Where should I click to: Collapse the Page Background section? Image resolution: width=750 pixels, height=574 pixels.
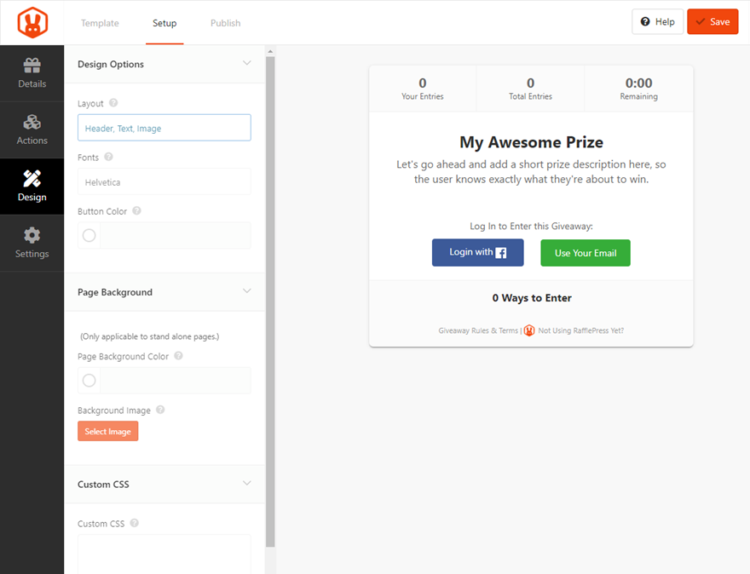[247, 291]
